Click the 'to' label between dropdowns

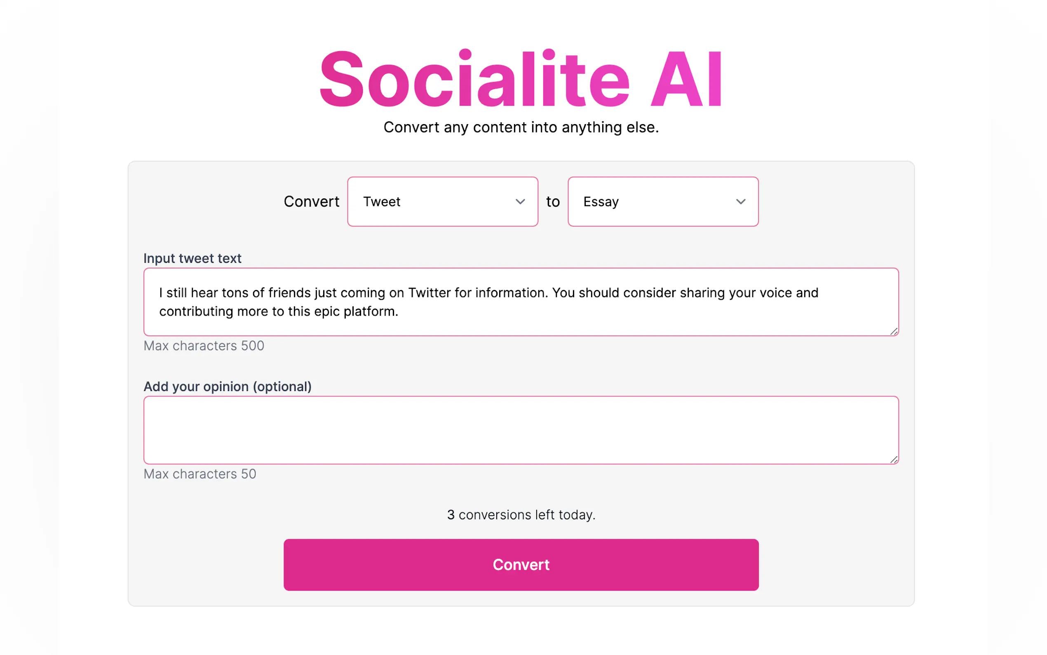(553, 201)
